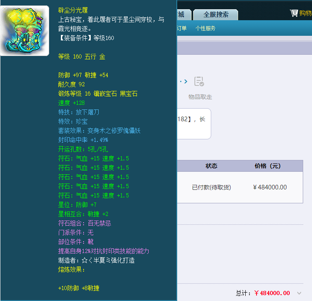Click the +10防御 +8敏捷 smelting effect
This screenshot has height=301, width=312.
click(79, 288)
